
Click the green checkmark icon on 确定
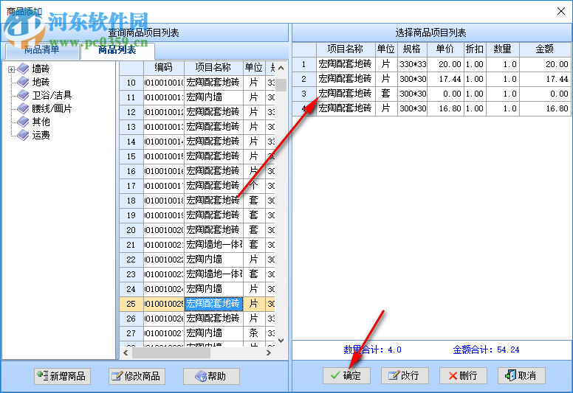(x=335, y=375)
